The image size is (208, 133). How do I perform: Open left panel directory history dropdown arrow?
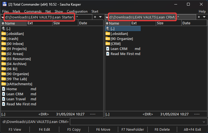pos(100,17)
